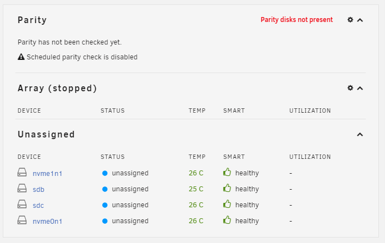The width and height of the screenshot is (385, 243).
Task: Open the sdc device link
Action: click(38, 206)
